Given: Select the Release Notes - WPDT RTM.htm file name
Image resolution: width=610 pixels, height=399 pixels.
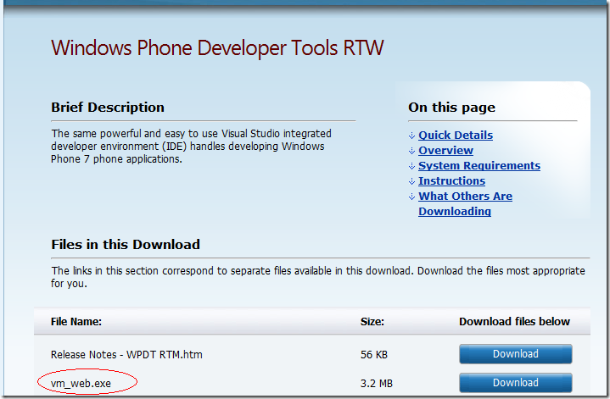Looking at the screenshot, I should pyautogui.click(x=126, y=355).
